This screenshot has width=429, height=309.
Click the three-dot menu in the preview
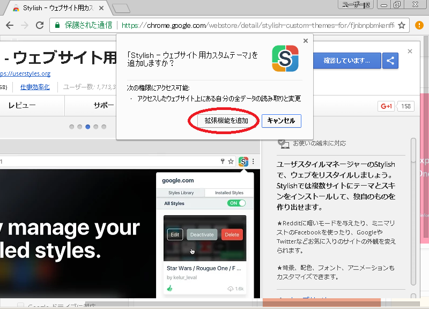coord(253,161)
